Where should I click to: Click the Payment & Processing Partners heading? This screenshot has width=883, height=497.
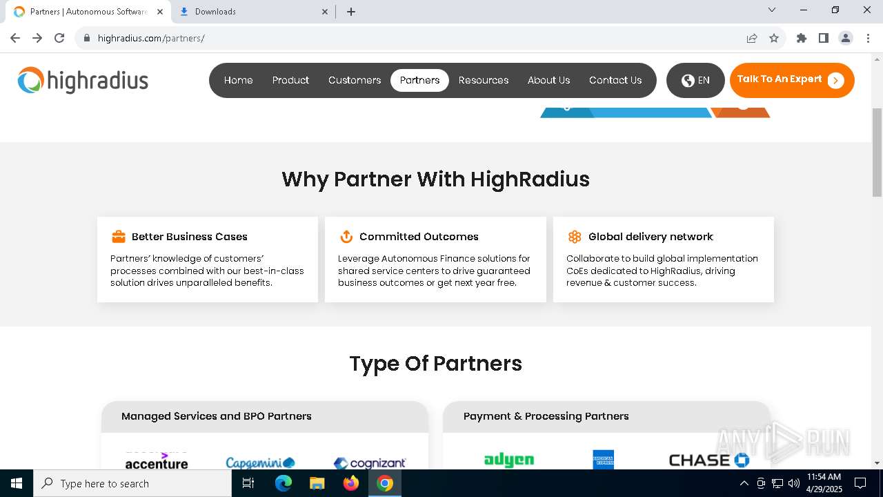(x=546, y=416)
